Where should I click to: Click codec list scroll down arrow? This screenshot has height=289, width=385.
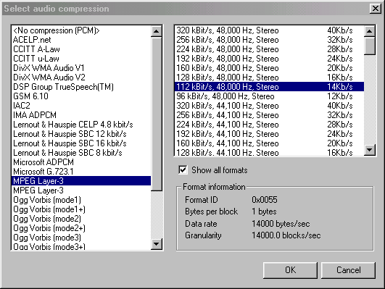pyautogui.click(x=157, y=244)
